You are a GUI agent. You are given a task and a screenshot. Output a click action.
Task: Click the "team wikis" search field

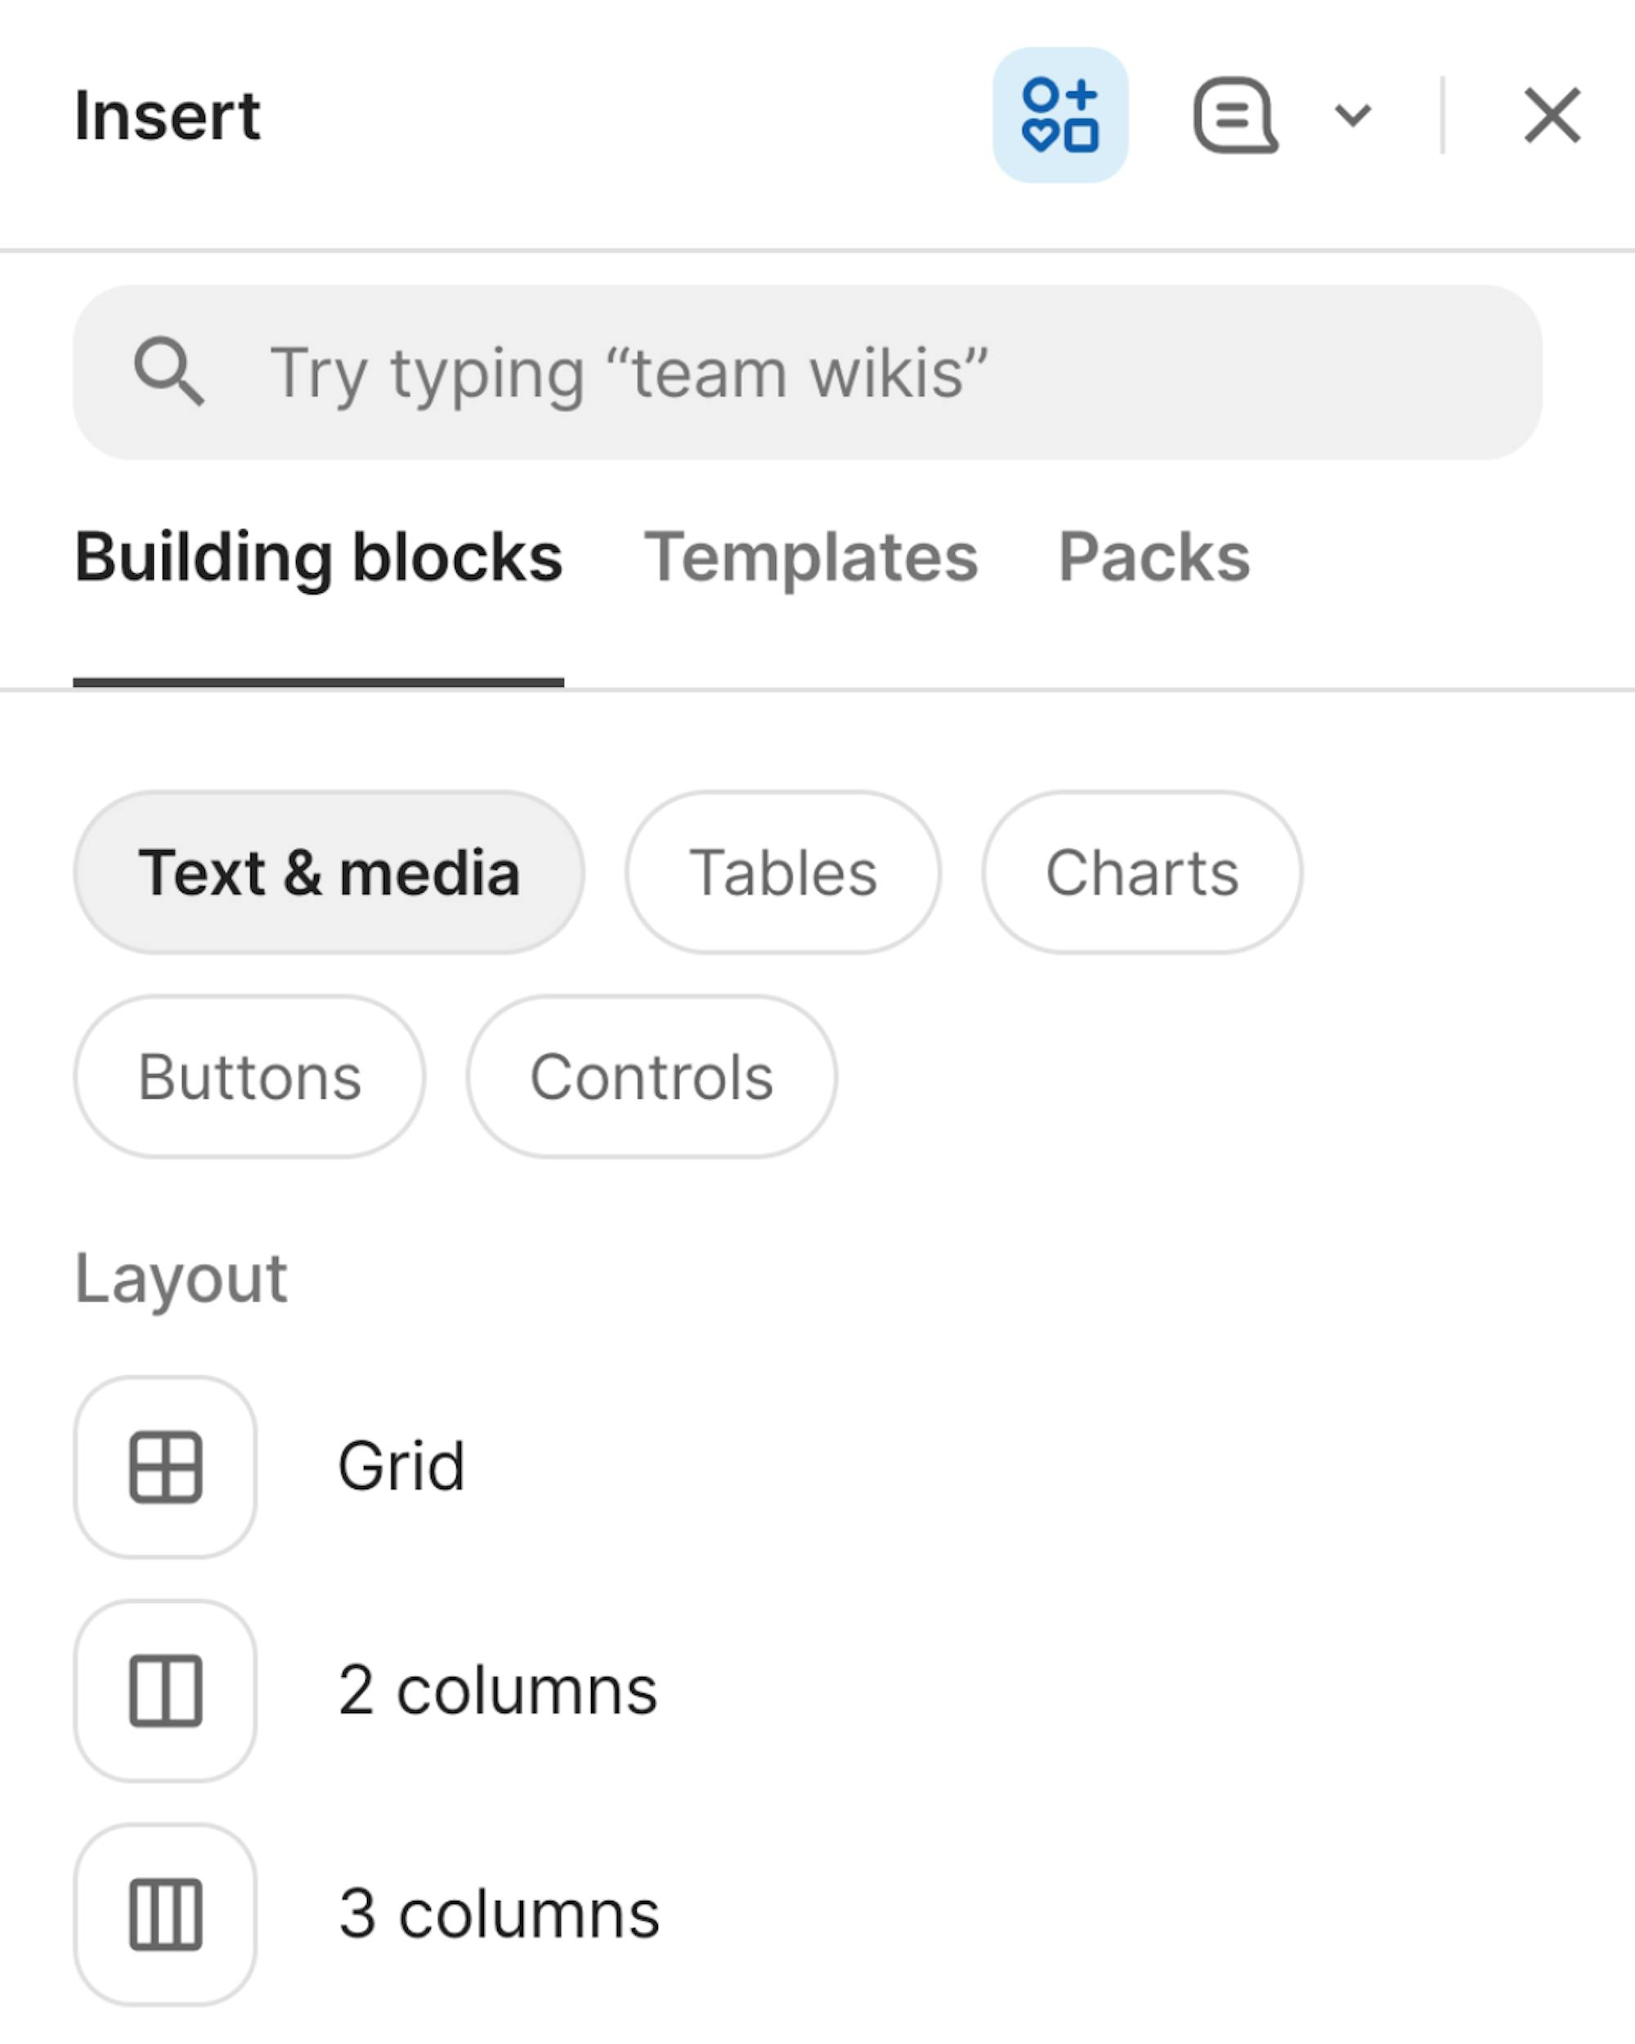pyautogui.click(x=806, y=373)
